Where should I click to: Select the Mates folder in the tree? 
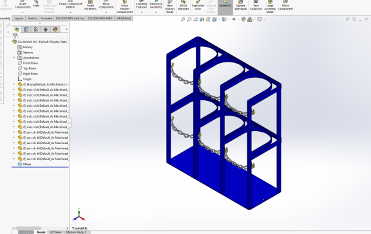pos(24,164)
